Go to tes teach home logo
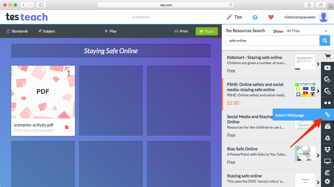 (27, 17)
